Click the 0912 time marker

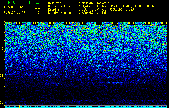pyautogui.click(x=35, y=23)
